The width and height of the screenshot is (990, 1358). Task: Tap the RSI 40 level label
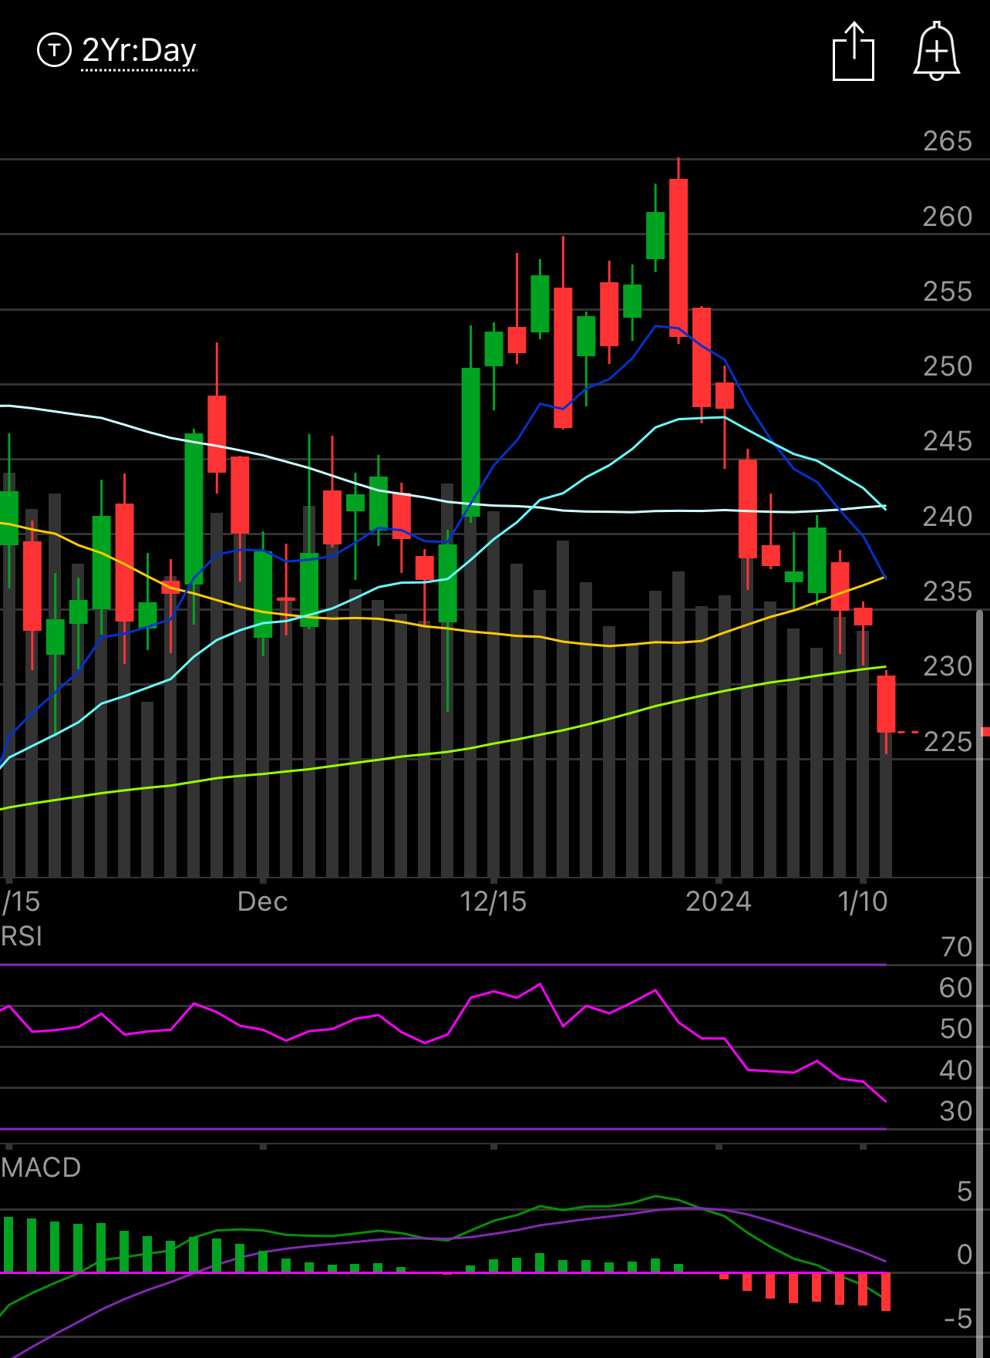(x=957, y=1070)
